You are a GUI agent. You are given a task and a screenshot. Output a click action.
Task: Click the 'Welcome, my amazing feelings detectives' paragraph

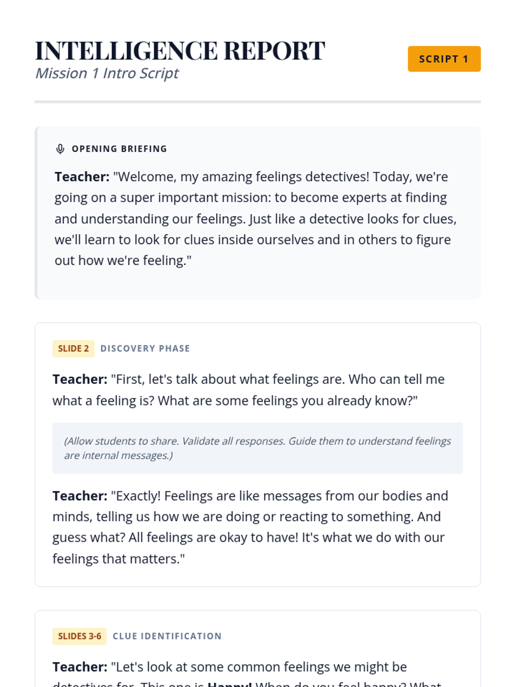[255, 219]
